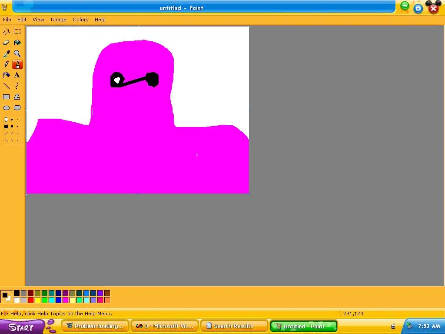Choose the medium square brush tip
Viewport: 445px width, 334px height.
[12, 127]
